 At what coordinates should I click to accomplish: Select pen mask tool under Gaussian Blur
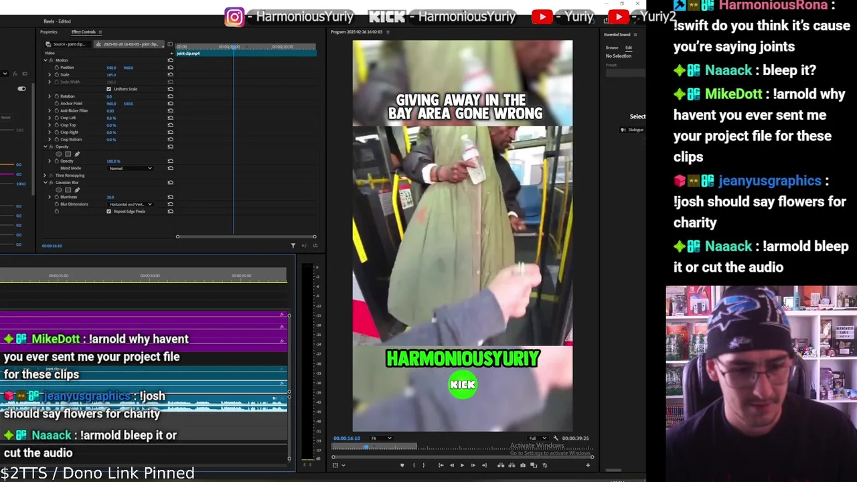click(x=77, y=190)
